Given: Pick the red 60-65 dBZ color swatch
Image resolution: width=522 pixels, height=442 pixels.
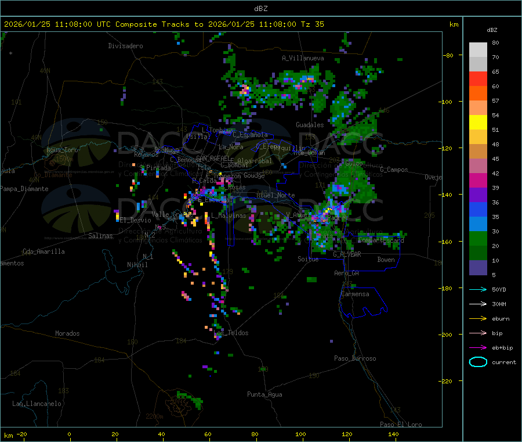Looking at the screenshot, I should click(x=478, y=78).
